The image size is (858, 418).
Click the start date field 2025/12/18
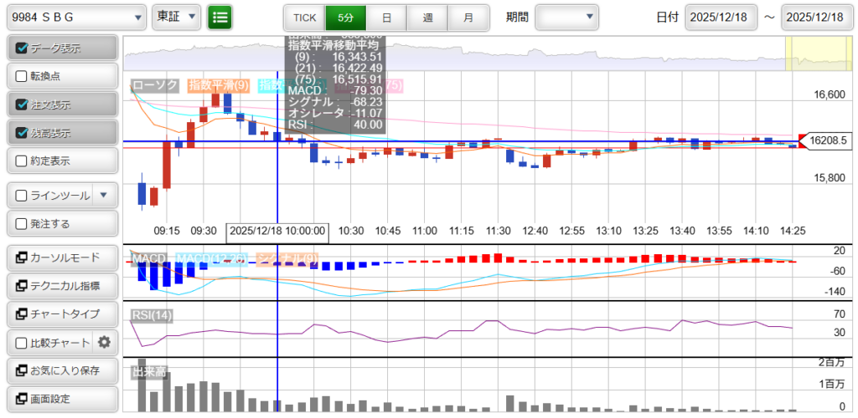(721, 17)
